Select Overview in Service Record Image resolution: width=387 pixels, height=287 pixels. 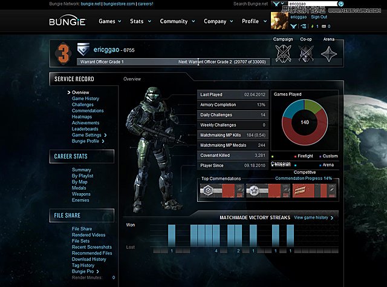coord(80,93)
